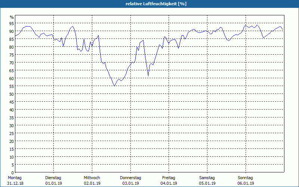Click the 15 y-axis value

coord(12,149)
